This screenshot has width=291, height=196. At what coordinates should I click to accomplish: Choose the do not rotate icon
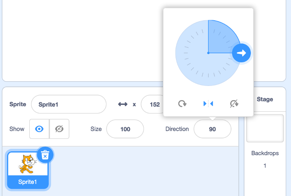[234, 104]
